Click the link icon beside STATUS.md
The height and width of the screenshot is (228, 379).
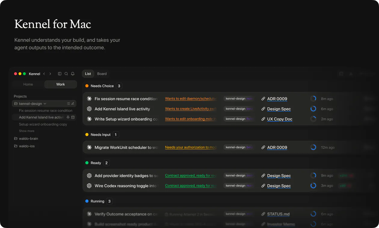tap(263, 214)
